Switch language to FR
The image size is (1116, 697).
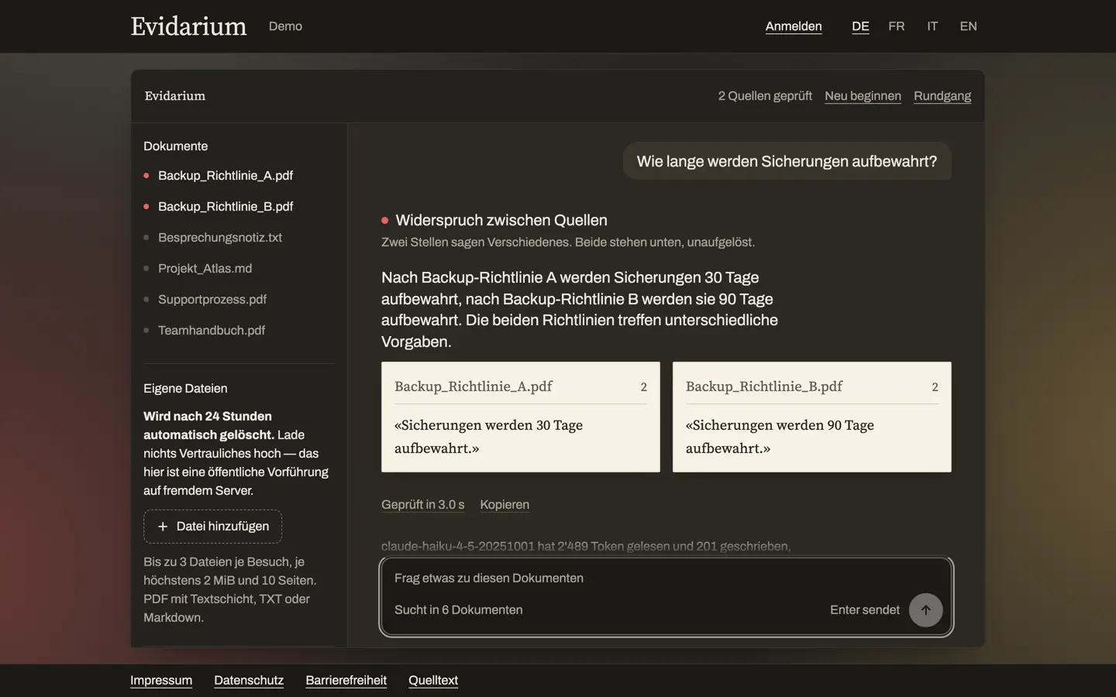point(896,26)
